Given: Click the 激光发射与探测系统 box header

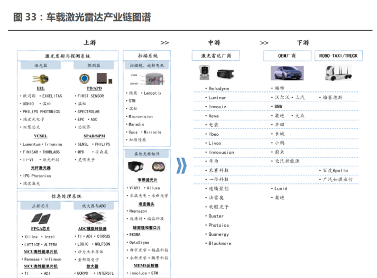Looking at the screenshot, I should pos(68,55).
